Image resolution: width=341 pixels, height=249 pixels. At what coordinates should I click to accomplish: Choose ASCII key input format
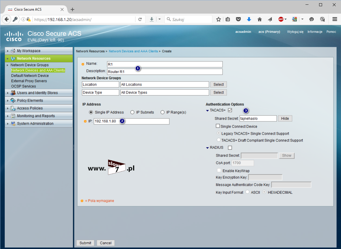[248, 192]
